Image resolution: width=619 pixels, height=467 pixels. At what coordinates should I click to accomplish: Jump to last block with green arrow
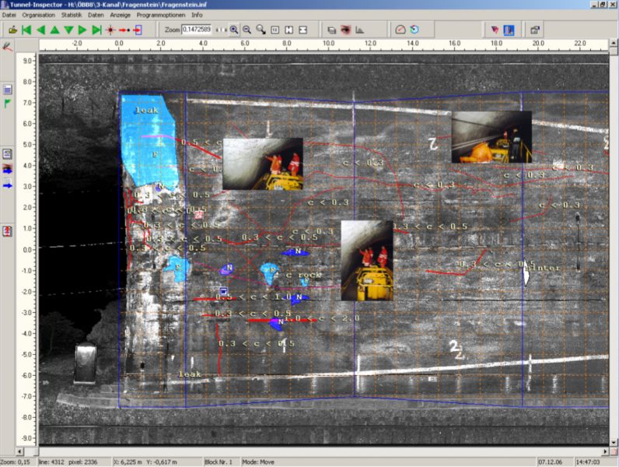click(x=96, y=30)
